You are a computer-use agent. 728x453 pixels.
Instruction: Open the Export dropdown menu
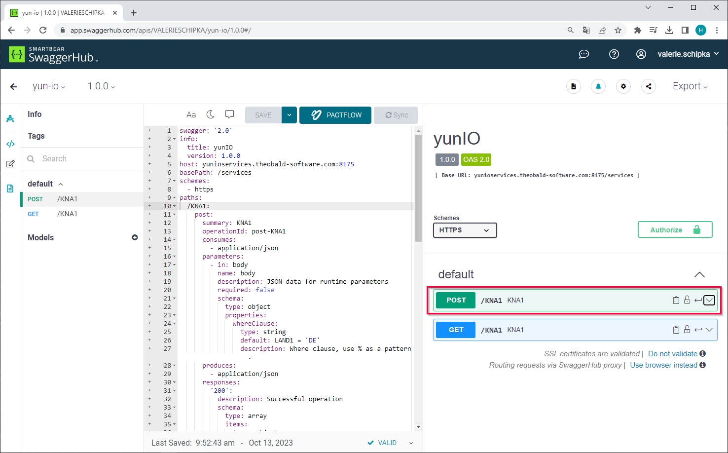point(690,86)
